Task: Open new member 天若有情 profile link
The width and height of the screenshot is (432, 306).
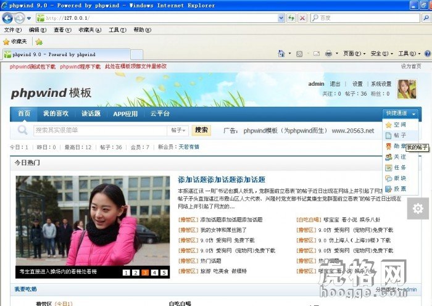Action: click(x=189, y=147)
